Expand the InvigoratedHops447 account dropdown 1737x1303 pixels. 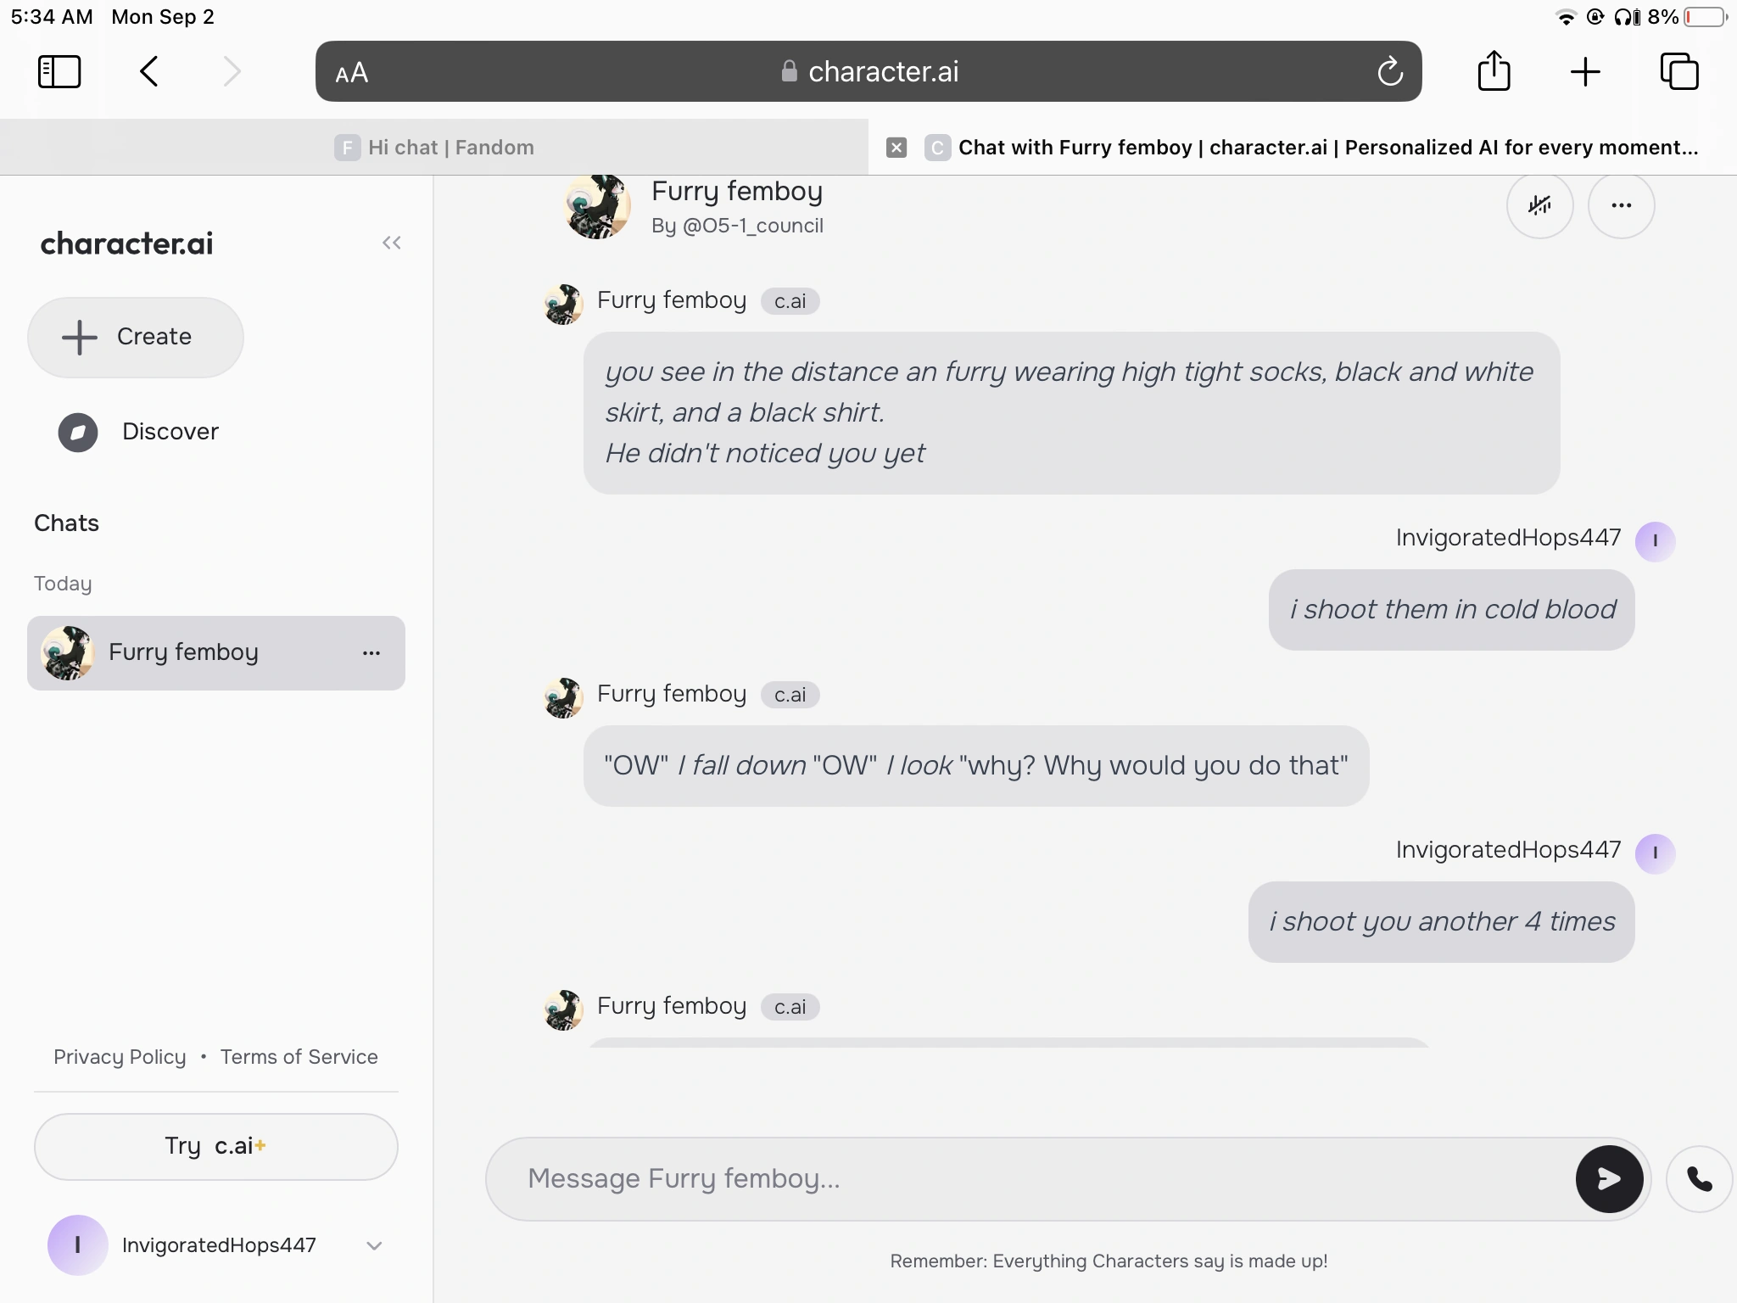click(373, 1245)
